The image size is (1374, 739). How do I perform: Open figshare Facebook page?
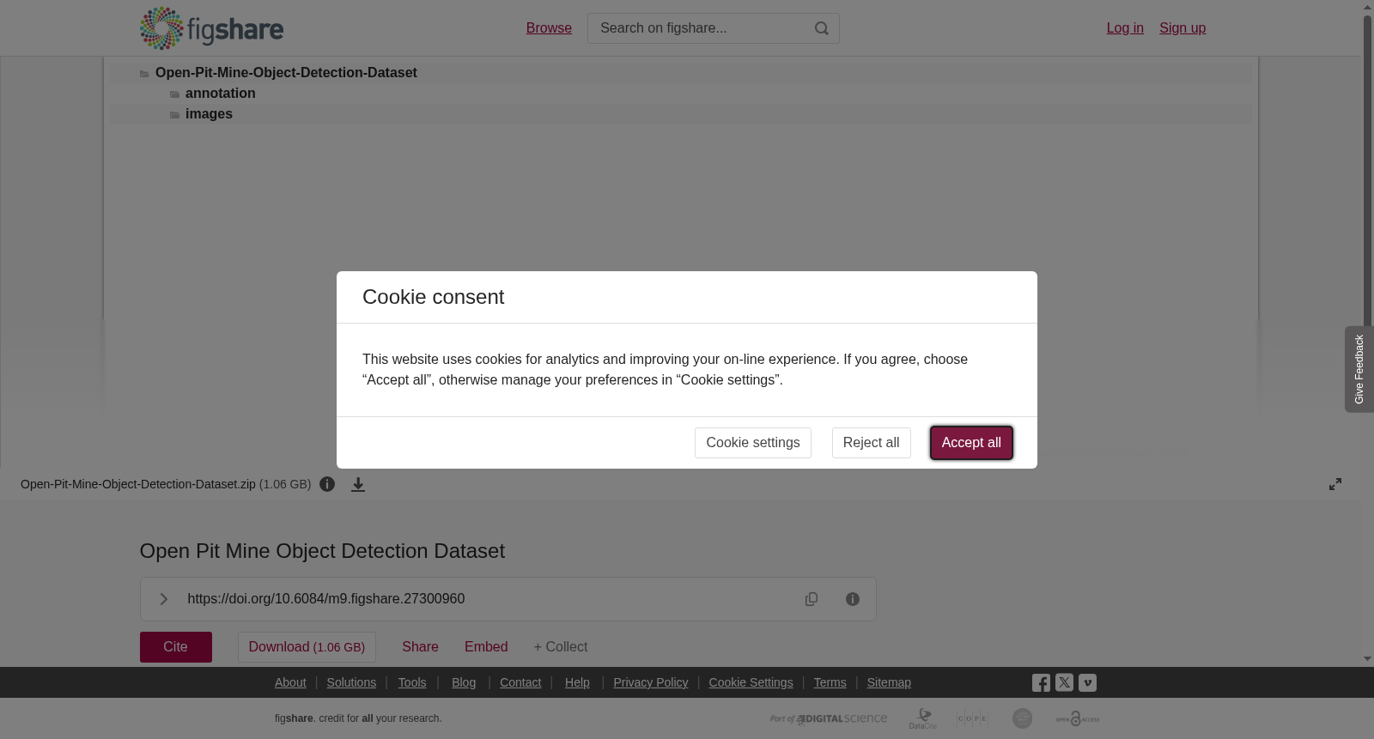1041,683
